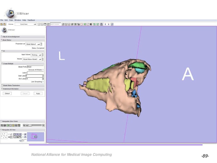Click the Apply button

pyautogui.click(x=38, y=93)
